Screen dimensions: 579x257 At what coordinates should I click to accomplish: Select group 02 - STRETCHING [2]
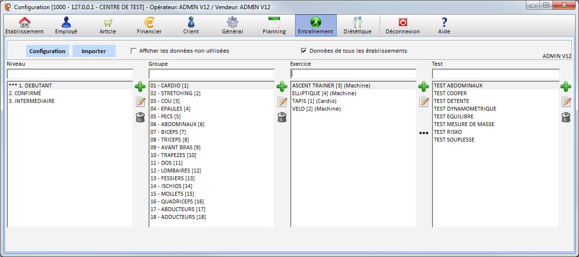click(x=211, y=93)
